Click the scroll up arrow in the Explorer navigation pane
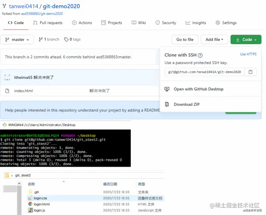 [19, 184]
